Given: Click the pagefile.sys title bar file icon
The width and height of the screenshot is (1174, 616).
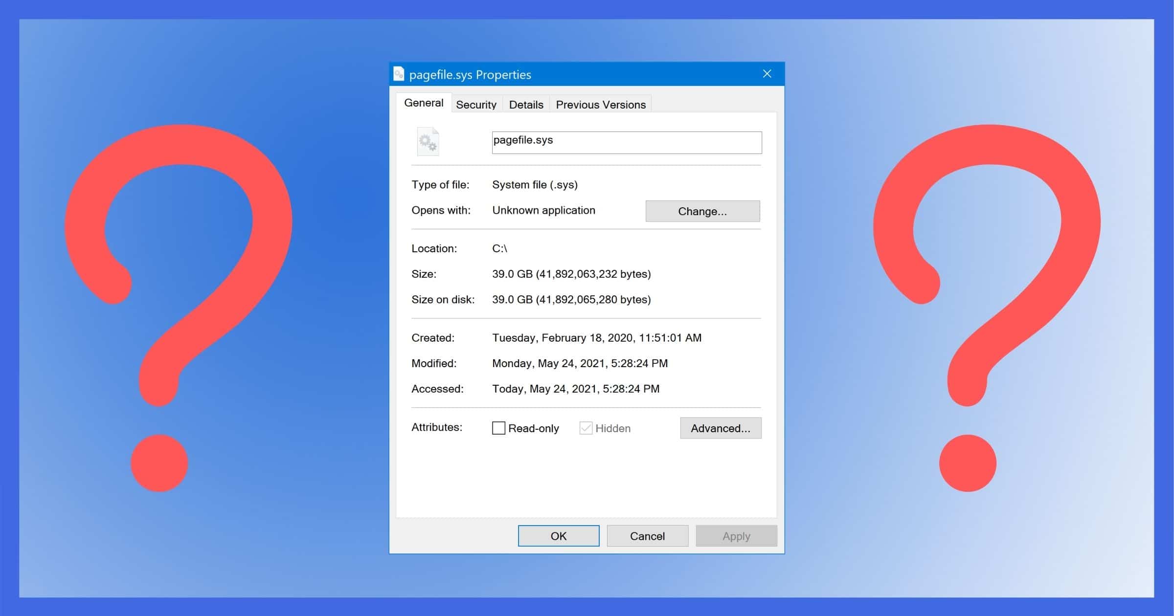Looking at the screenshot, I should click(399, 74).
